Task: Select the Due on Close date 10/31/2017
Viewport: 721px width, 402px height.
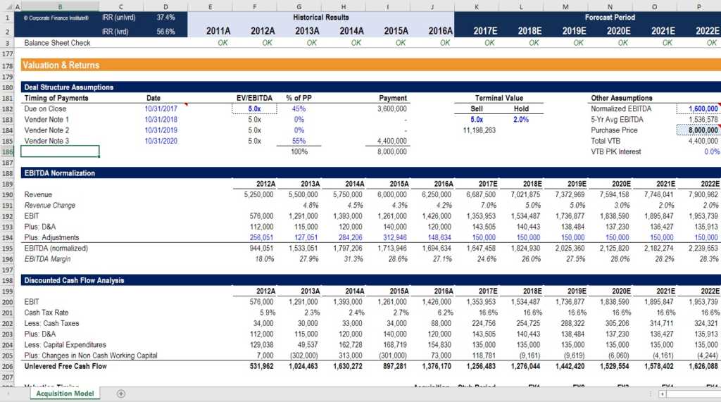Action: [x=162, y=109]
